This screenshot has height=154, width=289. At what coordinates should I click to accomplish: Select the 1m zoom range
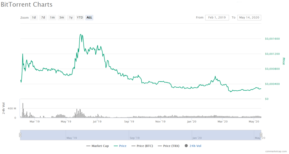[52, 17]
